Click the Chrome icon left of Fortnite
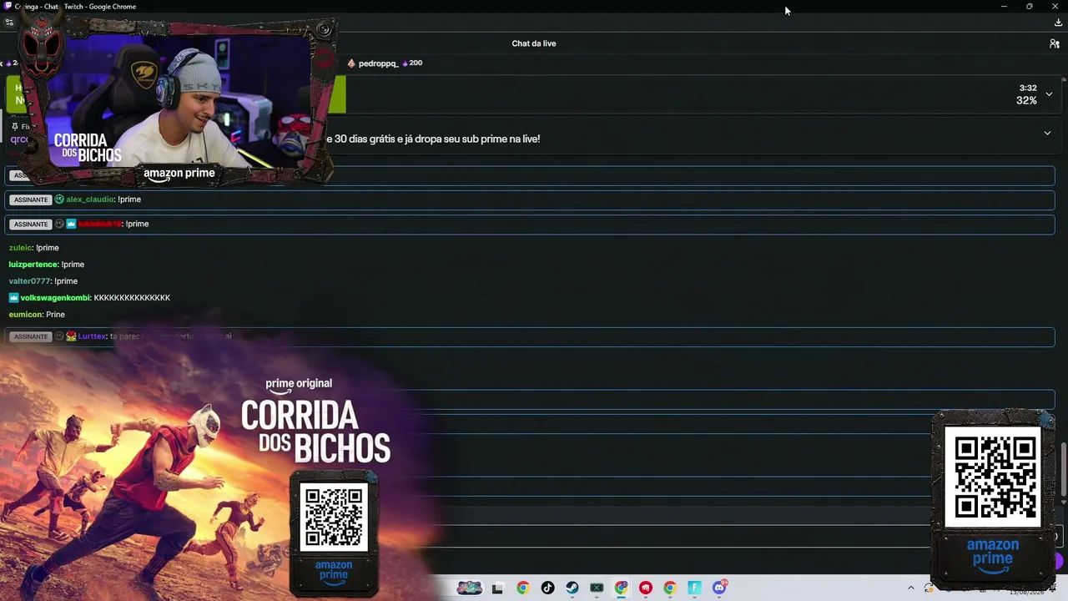Screen dimensions: 1068x601 669,588
